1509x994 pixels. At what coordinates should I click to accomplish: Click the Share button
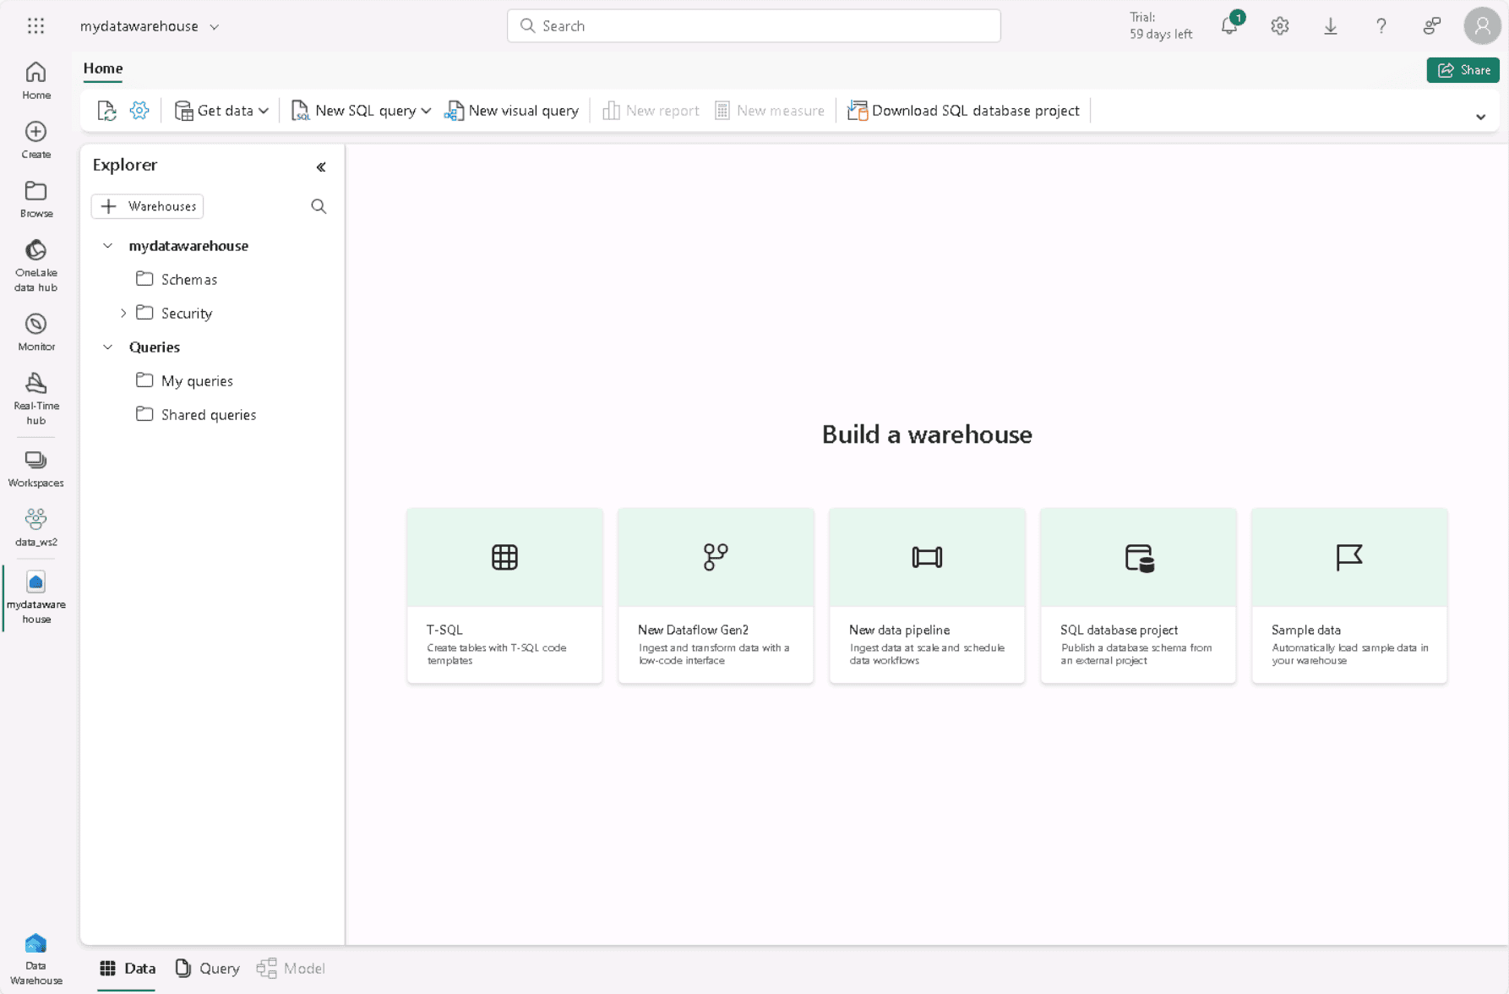coord(1463,70)
